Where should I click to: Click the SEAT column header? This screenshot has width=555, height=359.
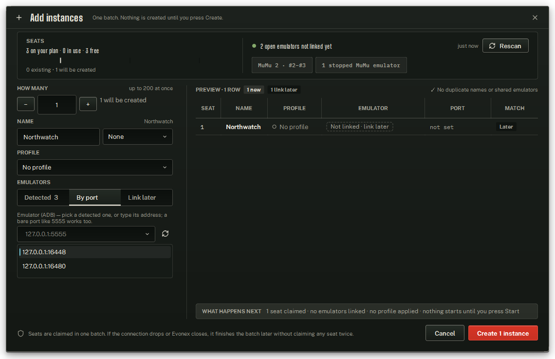tap(208, 108)
